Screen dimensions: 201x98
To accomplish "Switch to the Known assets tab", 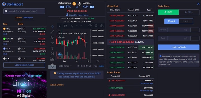I will pos(19,17).
